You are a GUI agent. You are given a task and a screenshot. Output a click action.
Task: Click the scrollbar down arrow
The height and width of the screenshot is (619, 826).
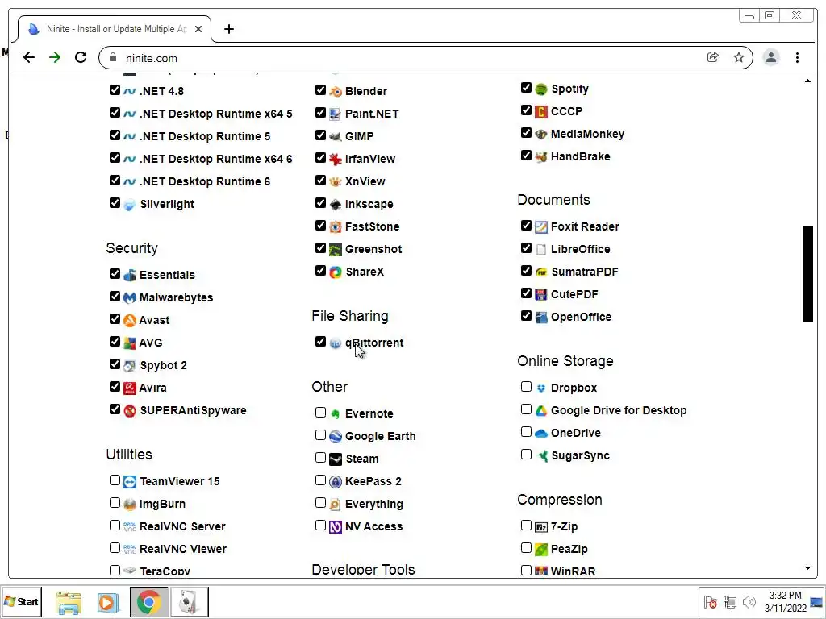click(807, 568)
